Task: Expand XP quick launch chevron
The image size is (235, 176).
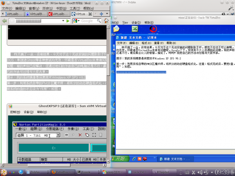Action: pos(155,158)
